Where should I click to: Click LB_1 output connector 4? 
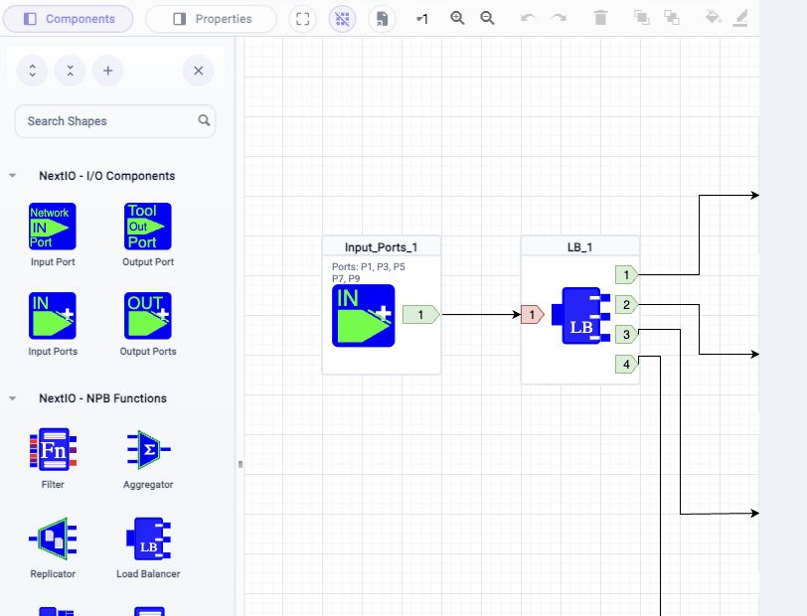click(626, 365)
